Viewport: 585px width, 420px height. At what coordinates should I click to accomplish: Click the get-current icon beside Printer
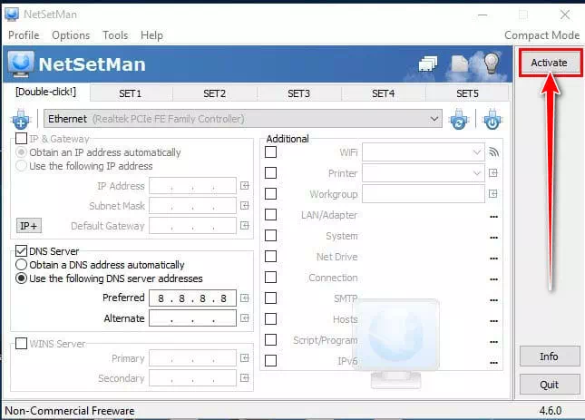tap(493, 172)
